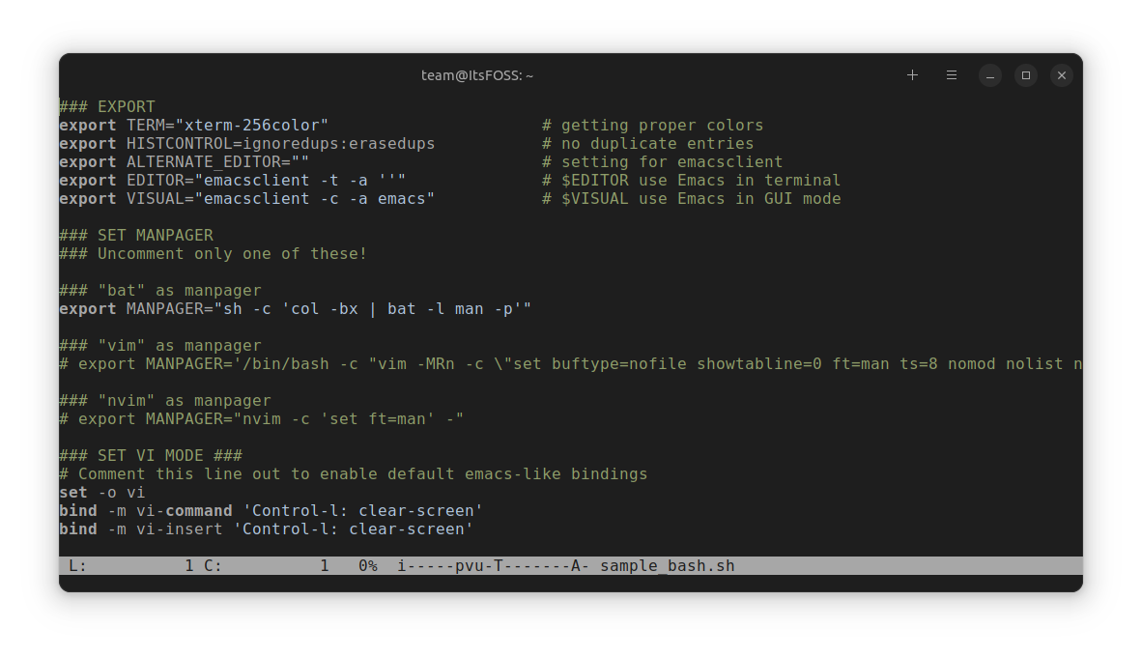Click the export TERM="xterm-256color" line

[x=194, y=126]
